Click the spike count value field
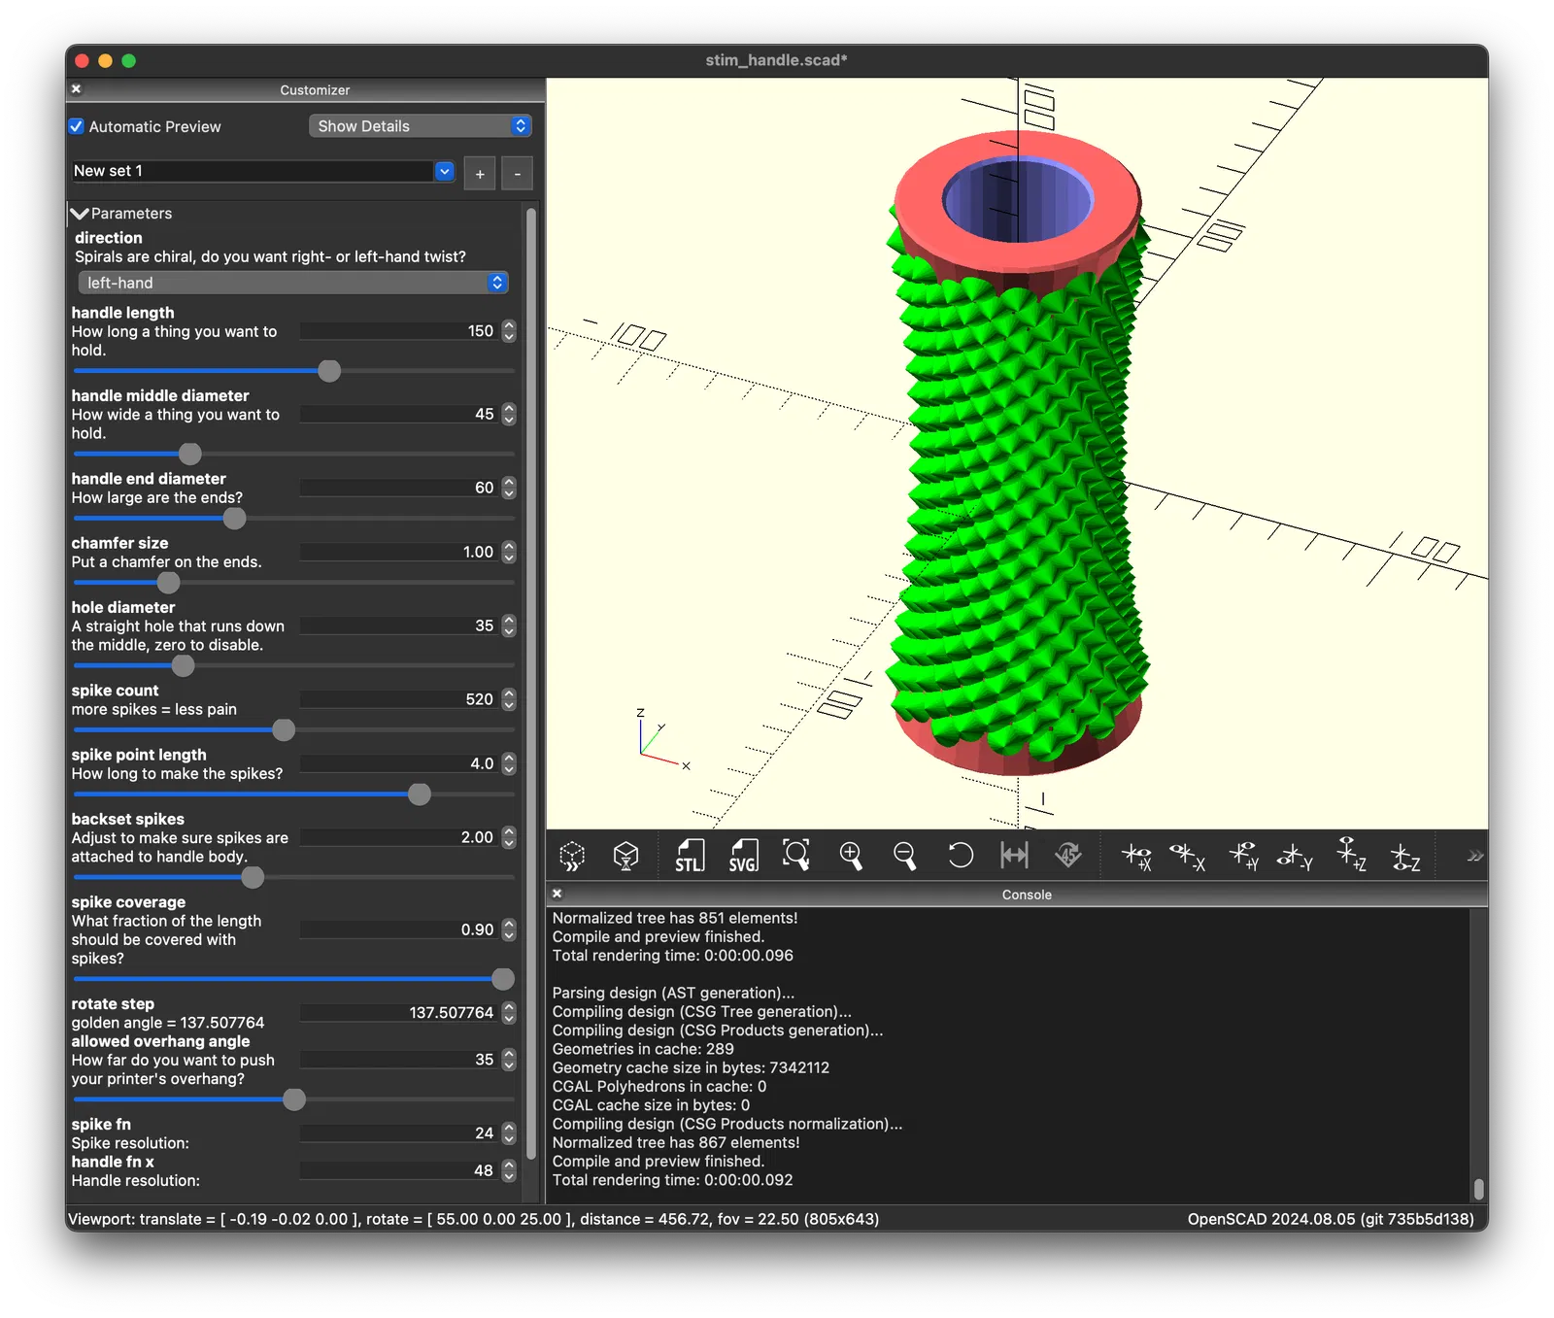The height and width of the screenshot is (1318, 1554). (399, 699)
